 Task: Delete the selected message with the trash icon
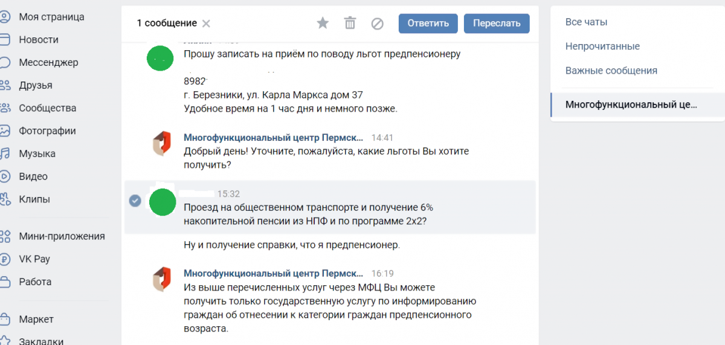tap(350, 24)
